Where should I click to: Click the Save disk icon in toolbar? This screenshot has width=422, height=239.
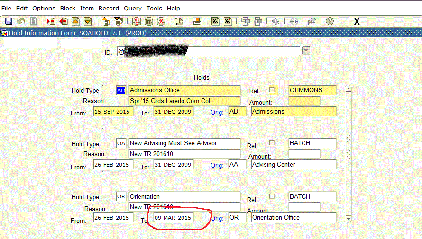click(9, 21)
